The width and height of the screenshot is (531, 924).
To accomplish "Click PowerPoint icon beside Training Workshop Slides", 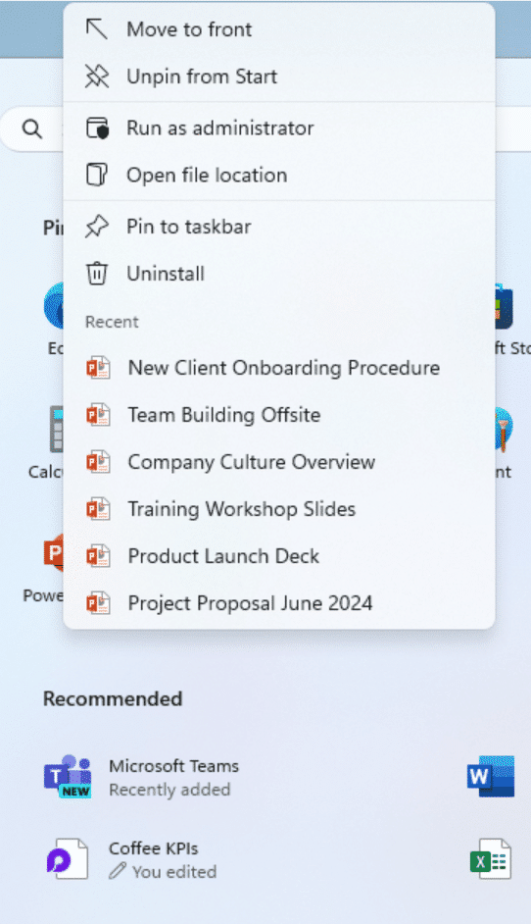I will [x=98, y=509].
